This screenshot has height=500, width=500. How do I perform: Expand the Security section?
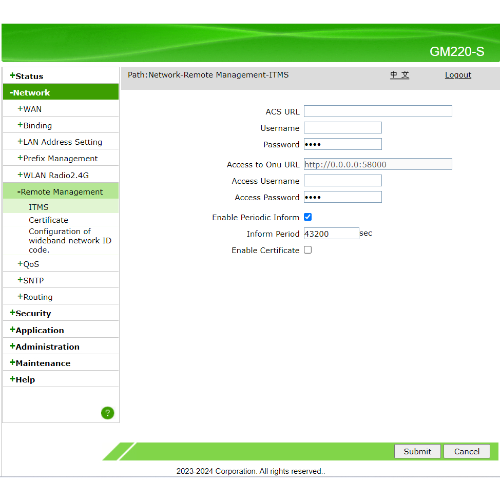coord(33,313)
